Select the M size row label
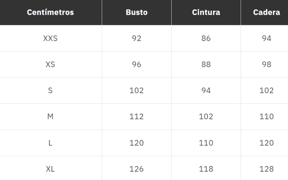This screenshot has height=180, width=288. pos(50,117)
